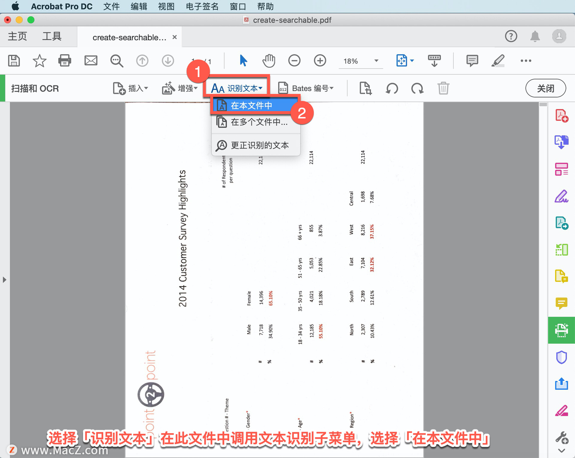Show more tools ellipsis
The width and height of the screenshot is (575, 458).
526,61
